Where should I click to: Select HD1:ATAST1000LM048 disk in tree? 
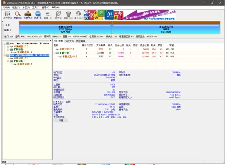click(x=30, y=55)
